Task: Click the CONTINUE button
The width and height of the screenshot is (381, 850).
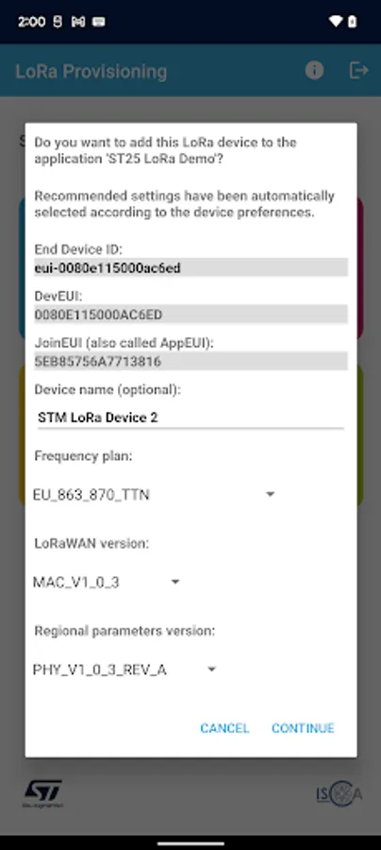Action: 303,728
